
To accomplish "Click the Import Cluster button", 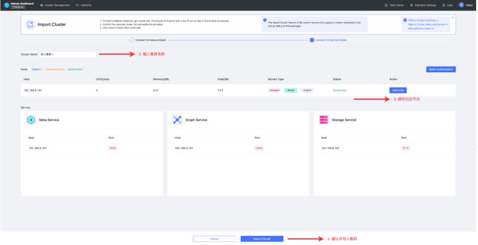I will point(262,239).
